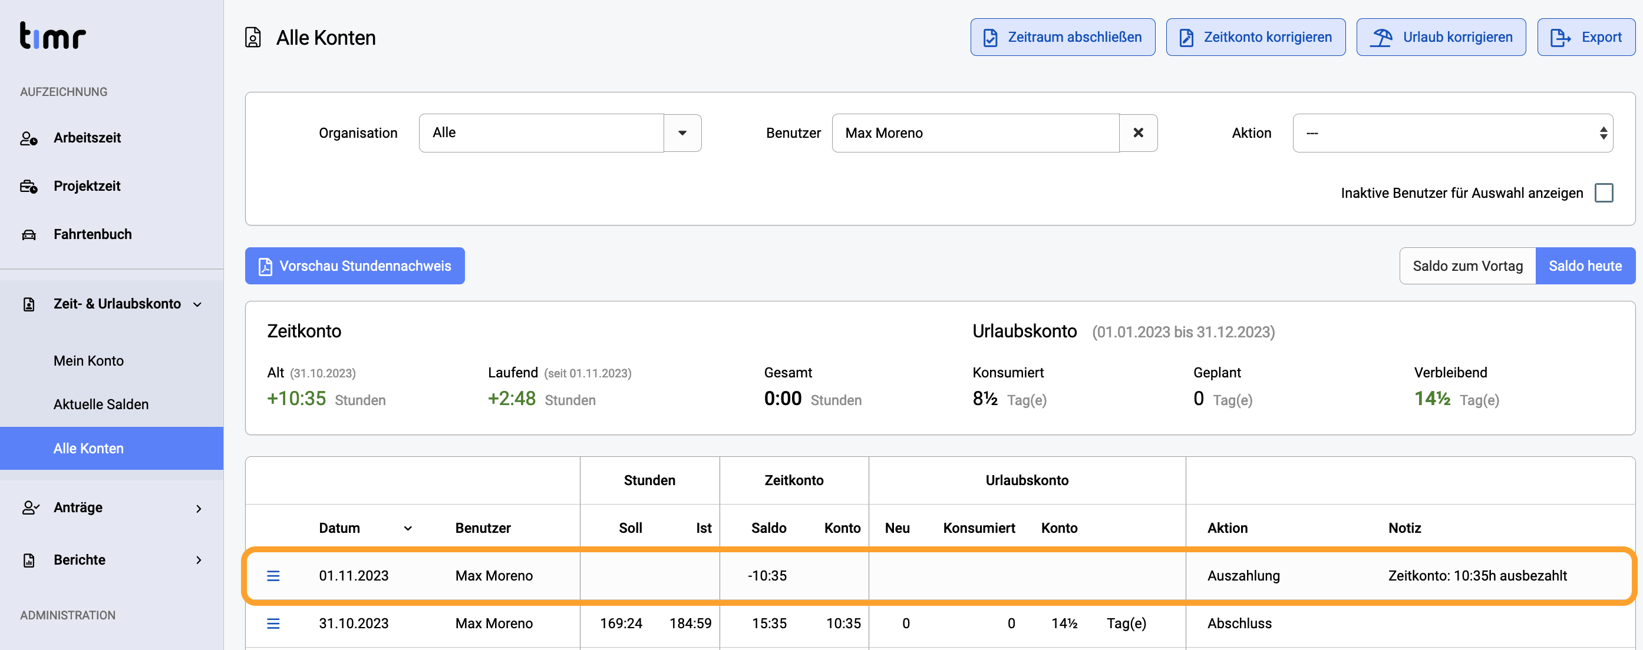The height and width of the screenshot is (650, 1643).
Task: Click the 184:59 Ist value
Action: 690,624
